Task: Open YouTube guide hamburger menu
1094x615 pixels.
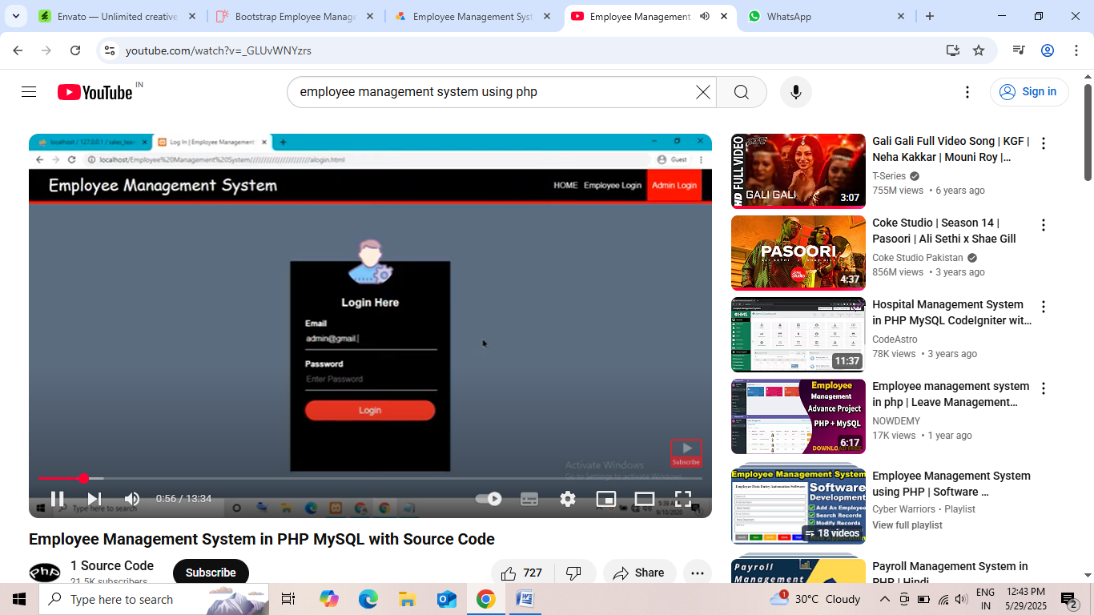Action: pos(29,92)
